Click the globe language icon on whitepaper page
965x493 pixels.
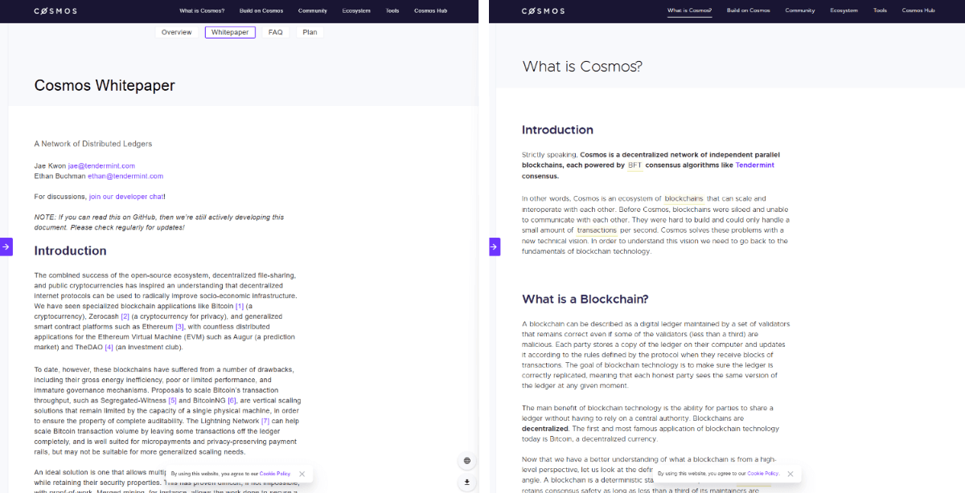[466, 461]
